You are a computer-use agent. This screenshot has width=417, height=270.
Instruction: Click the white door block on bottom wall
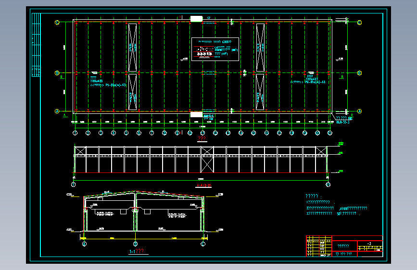(197, 114)
